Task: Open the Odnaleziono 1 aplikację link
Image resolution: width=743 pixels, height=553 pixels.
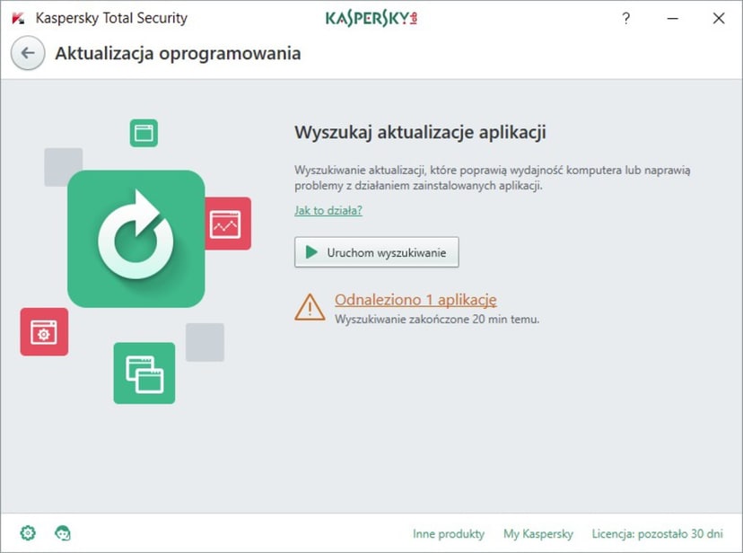Action: 415,300
